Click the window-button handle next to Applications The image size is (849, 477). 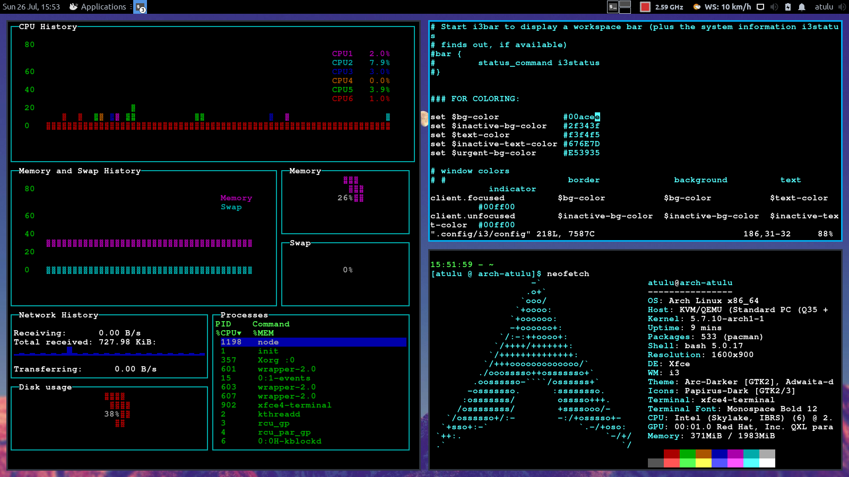[x=131, y=7]
